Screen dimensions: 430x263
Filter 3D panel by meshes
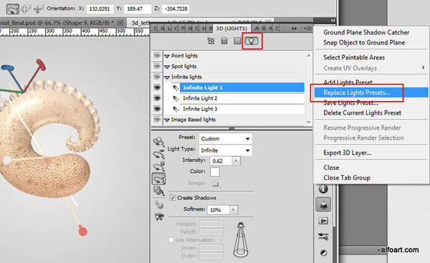tap(224, 41)
